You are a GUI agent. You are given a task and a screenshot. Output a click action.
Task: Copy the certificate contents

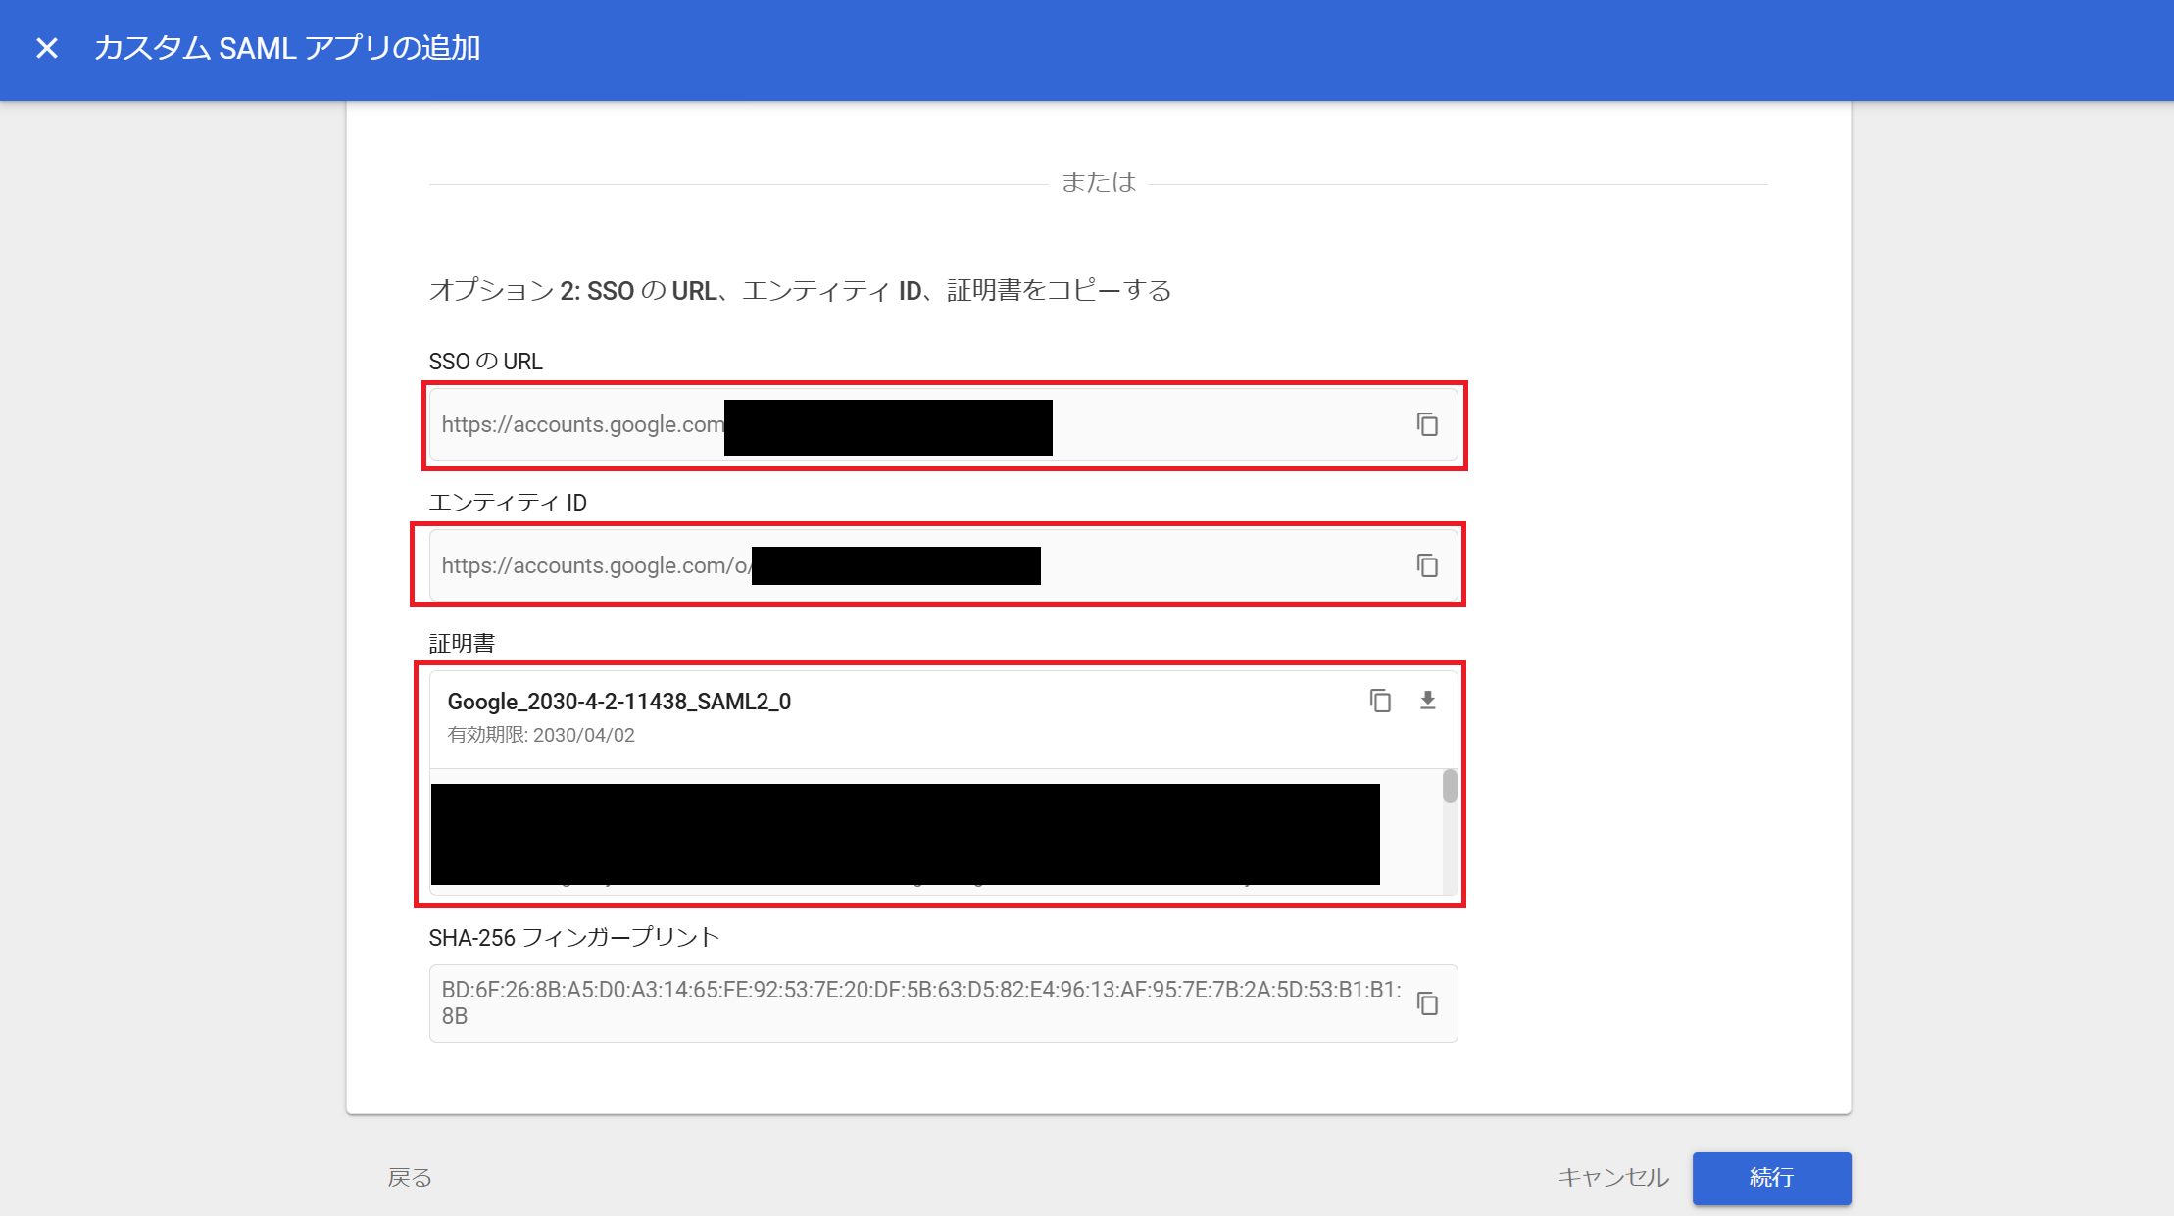(1380, 701)
